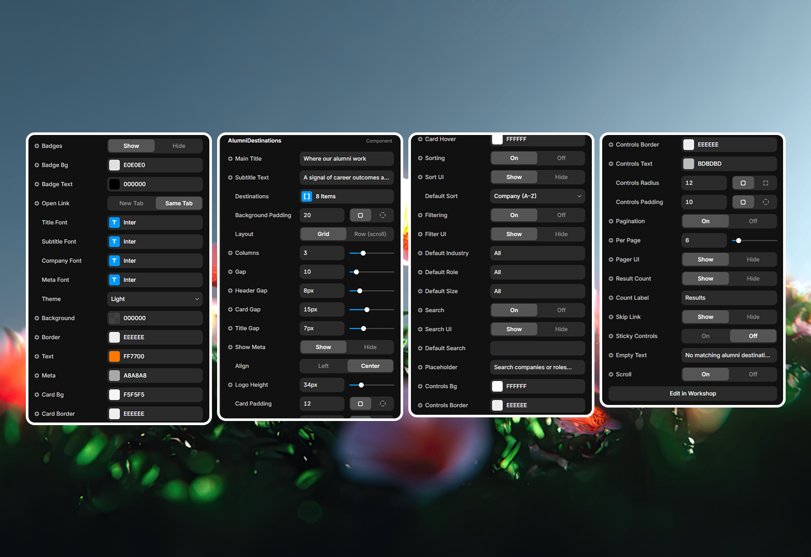The height and width of the screenshot is (557, 811).
Task: Set Align to Left
Action: 323,366
